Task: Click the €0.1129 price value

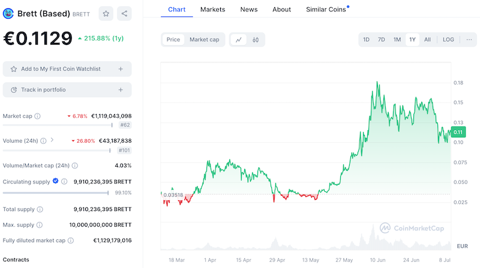Action: pyautogui.click(x=38, y=38)
